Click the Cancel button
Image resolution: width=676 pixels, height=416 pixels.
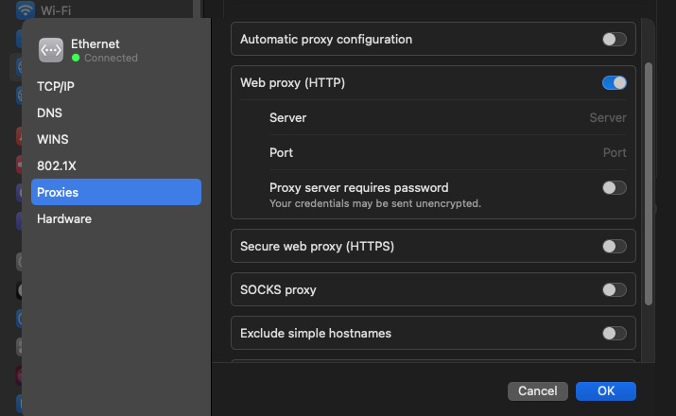point(538,391)
